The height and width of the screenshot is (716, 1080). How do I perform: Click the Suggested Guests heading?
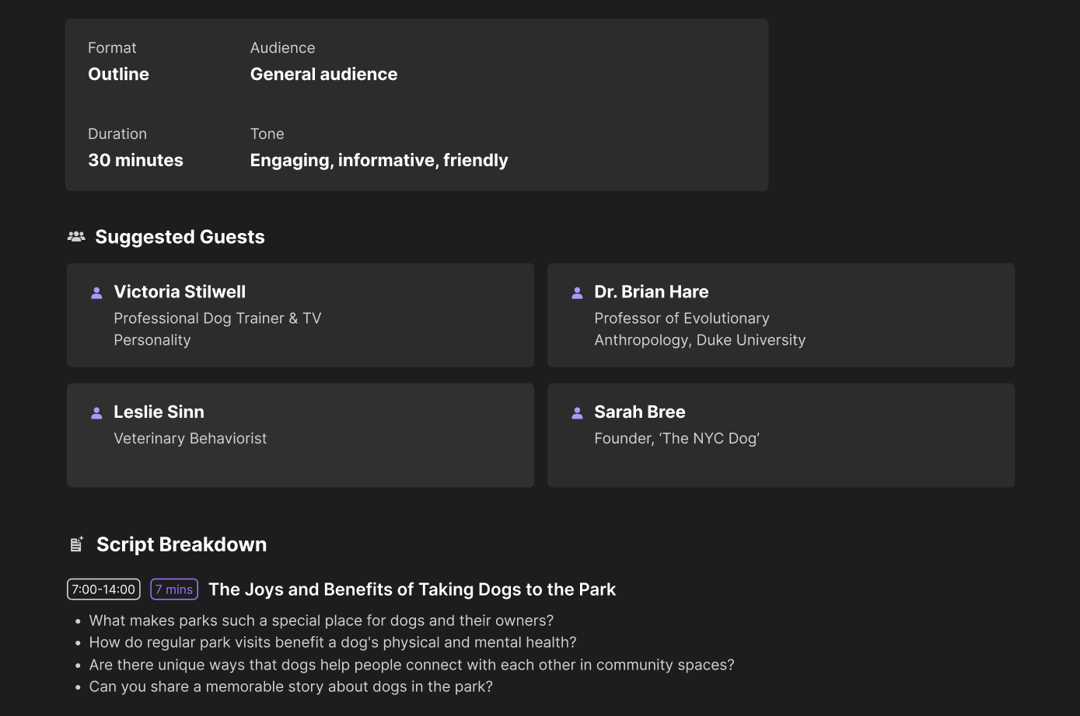click(x=180, y=237)
